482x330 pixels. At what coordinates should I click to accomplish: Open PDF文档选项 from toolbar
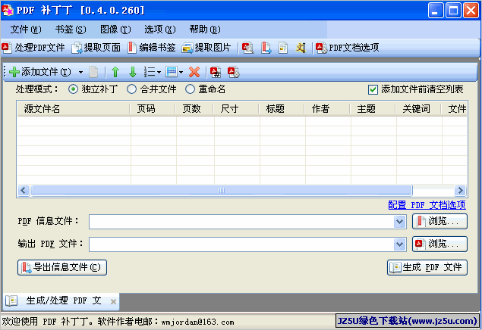(348, 48)
